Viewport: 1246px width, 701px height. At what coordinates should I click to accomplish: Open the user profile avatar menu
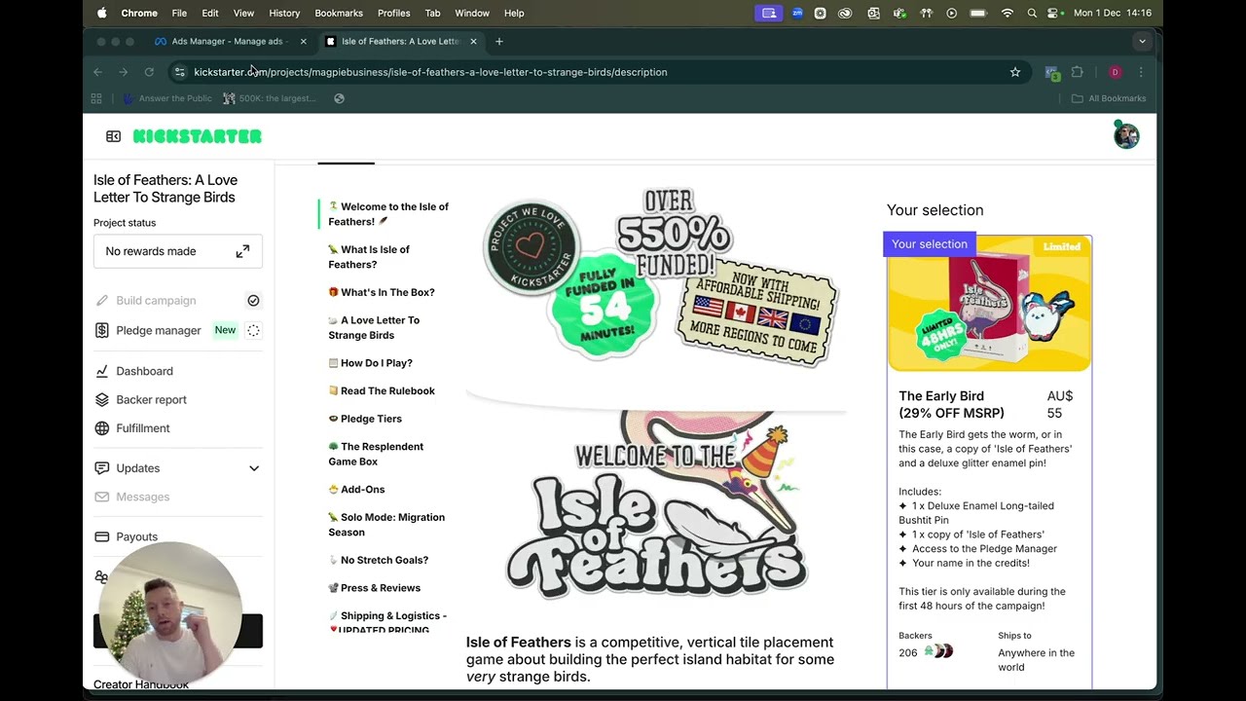tap(1126, 136)
